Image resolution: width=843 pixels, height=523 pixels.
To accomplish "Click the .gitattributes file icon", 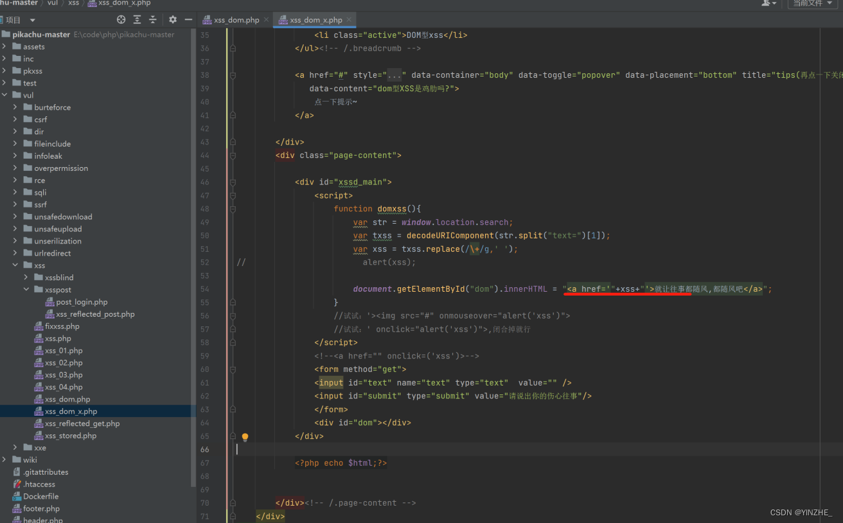I will 17,472.
